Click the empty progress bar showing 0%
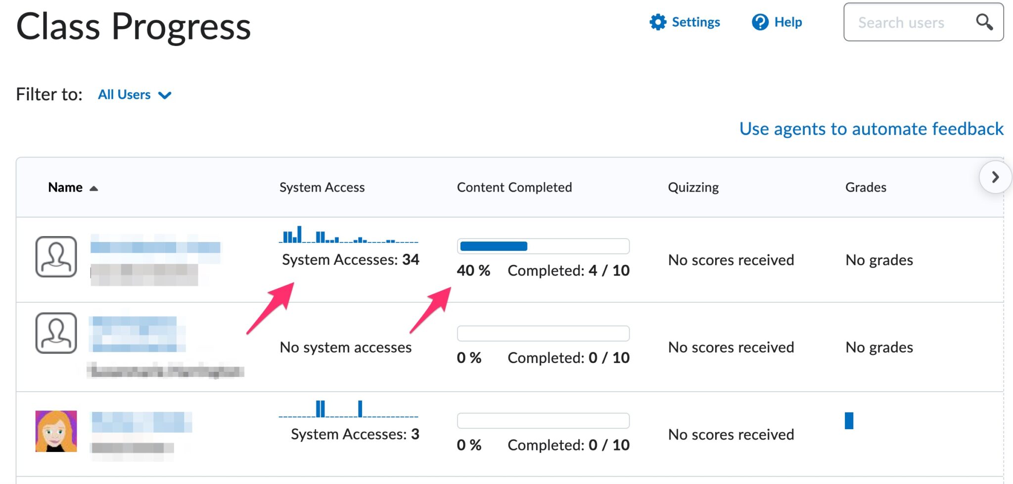 [543, 333]
